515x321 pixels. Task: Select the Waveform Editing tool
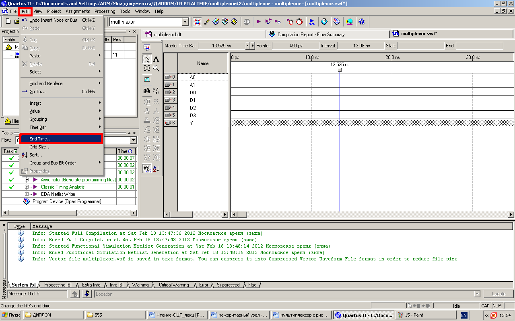(x=147, y=68)
